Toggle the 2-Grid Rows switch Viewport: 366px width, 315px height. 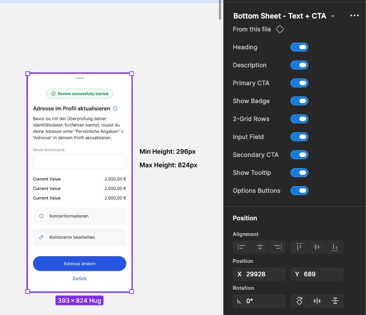click(x=299, y=119)
